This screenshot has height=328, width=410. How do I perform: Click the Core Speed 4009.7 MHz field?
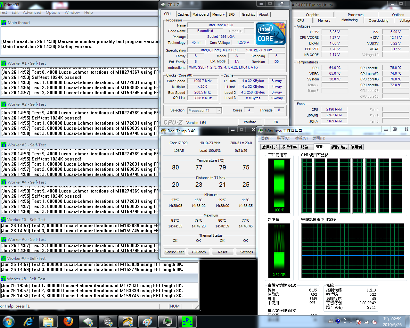[x=203, y=81]
